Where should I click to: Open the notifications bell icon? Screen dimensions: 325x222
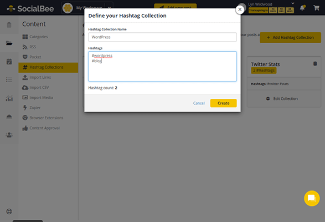pos(302,8)
